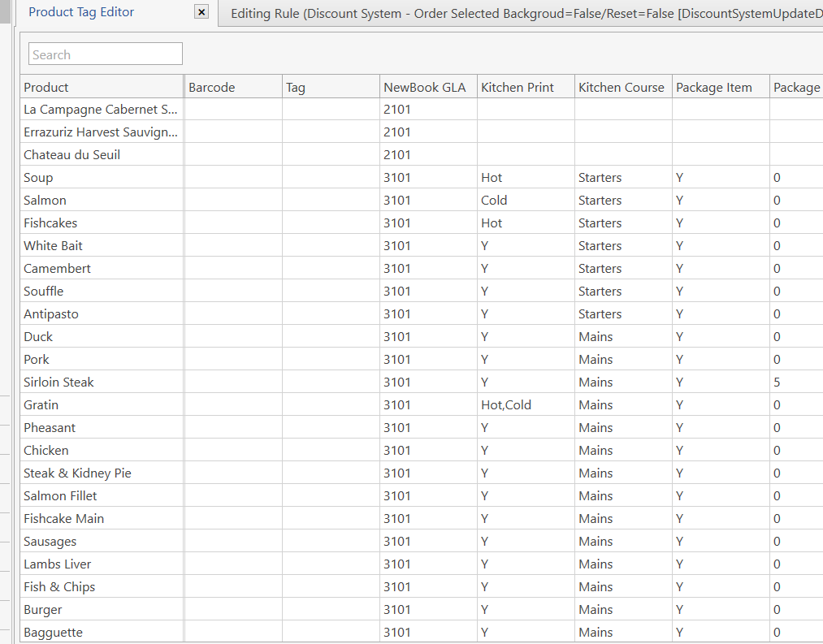Viewport: 823px width, 644px height.
Task: Select the Antipasto product cell
Action: 102,313
